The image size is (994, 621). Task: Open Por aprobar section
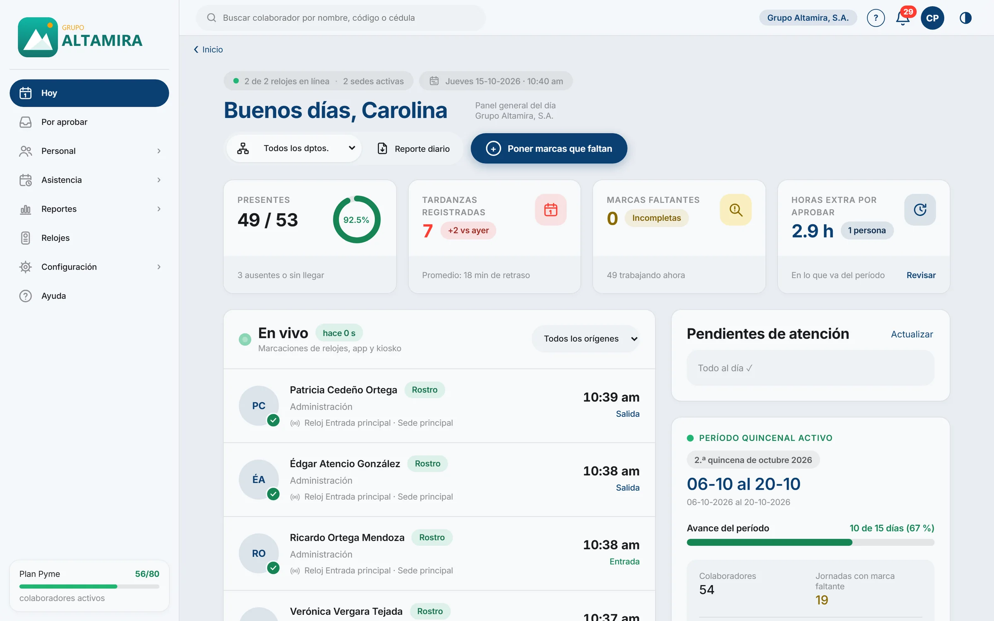pyautogui.click(x=89, y=122)
